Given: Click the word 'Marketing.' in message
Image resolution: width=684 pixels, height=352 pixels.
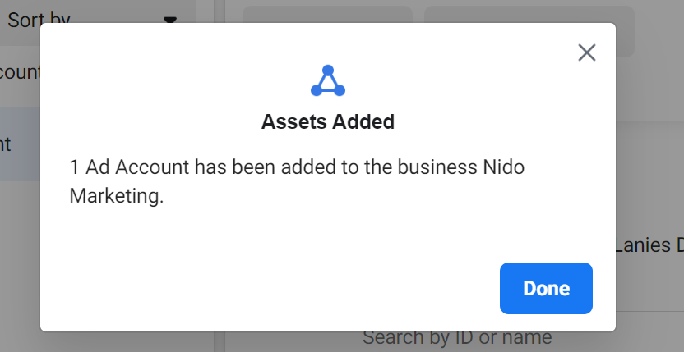Looking at the screenshot, I should (117, 195).
